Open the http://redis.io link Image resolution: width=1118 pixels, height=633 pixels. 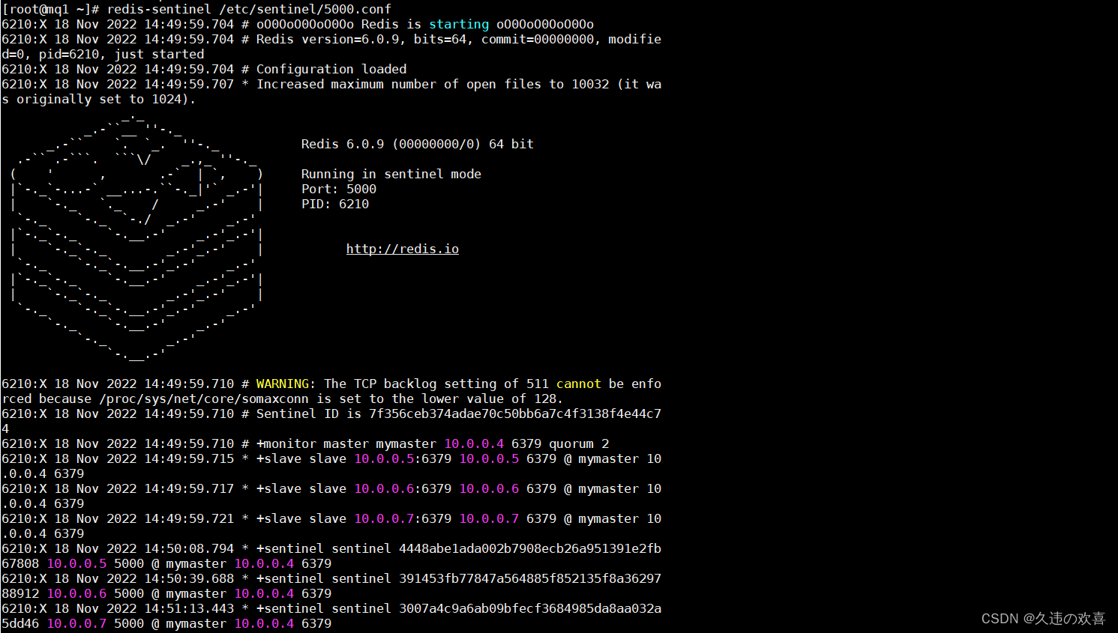pyautogui.click(x=403, y=249)
